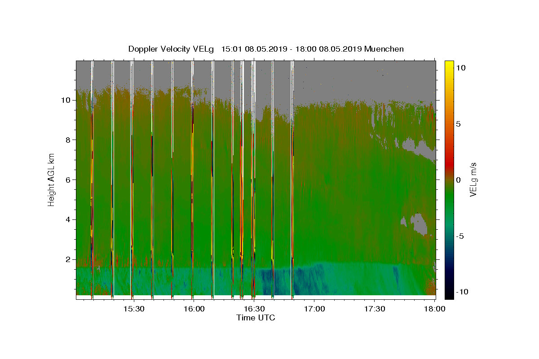This screenshot has width=539, height=359.
Task: Click the 15:30 time tick label
Action: [134, 309]
